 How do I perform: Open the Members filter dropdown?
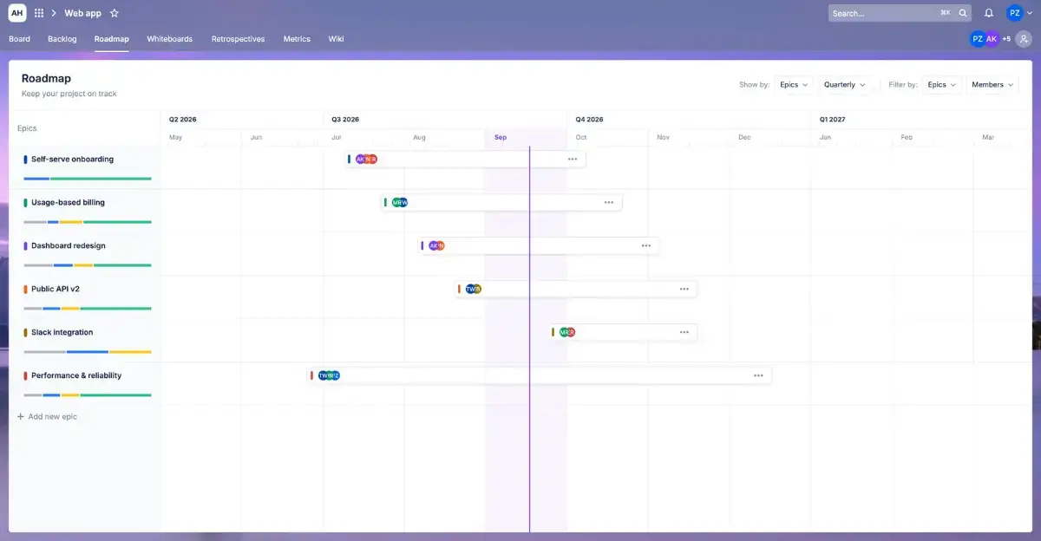[x=992, y=85]
